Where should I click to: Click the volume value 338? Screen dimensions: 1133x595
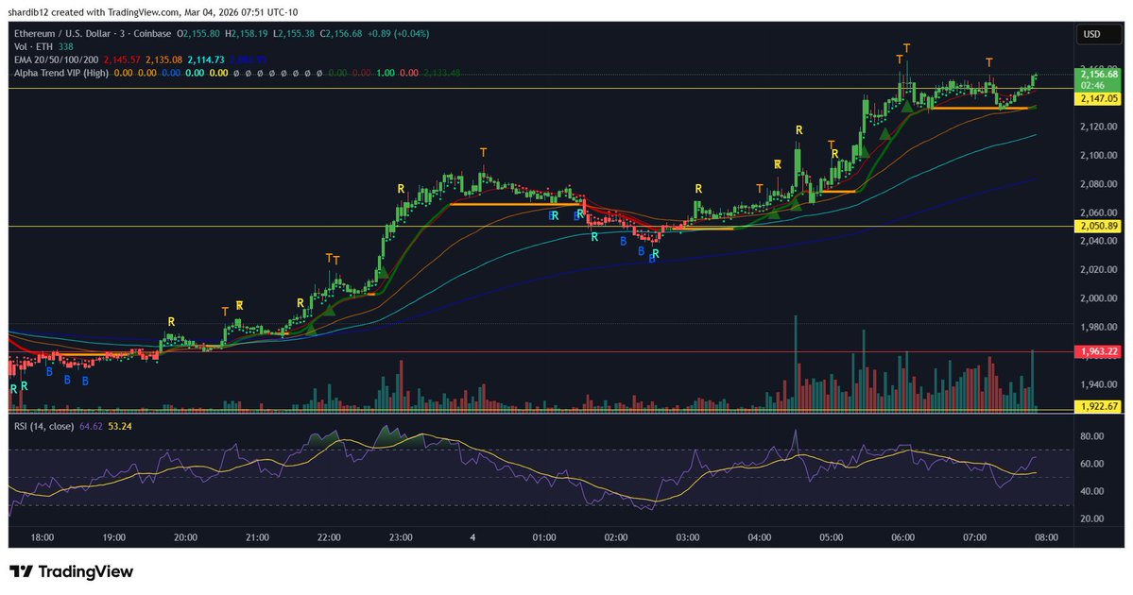(66, 46)
